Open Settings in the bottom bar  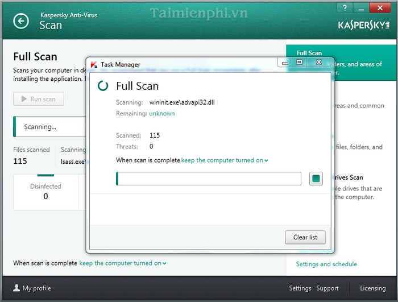point(300,288)
